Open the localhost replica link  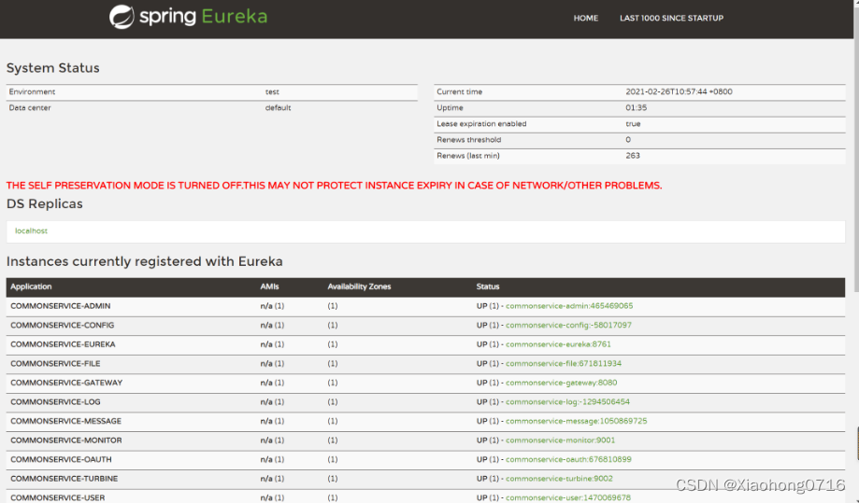click(x=31, y=231)
